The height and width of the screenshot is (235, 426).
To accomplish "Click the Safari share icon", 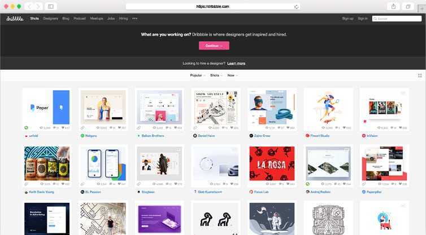I will [x=393, y=6].
